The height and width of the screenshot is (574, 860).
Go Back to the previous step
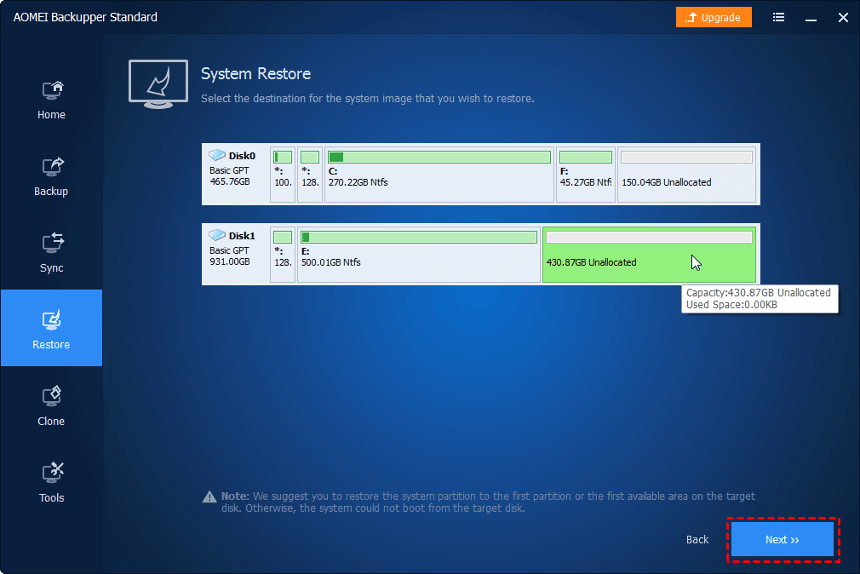[x=697, y=540]
